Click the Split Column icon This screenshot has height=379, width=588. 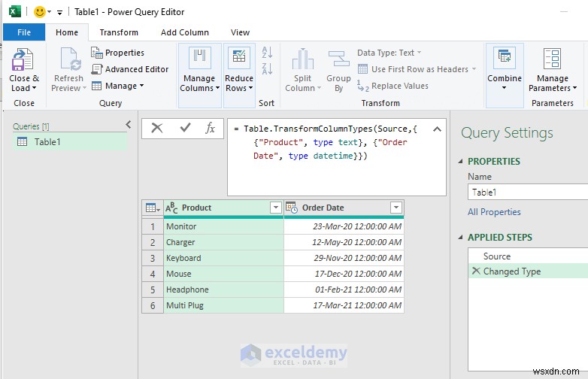(302, 59)
